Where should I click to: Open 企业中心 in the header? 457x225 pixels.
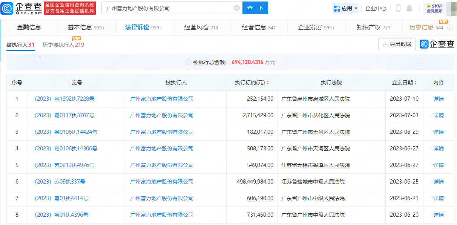(x=376, y=8)
